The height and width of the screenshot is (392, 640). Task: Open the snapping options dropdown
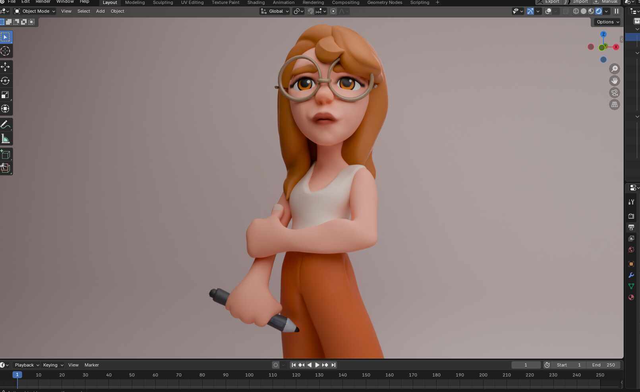(x=321, y=11)
